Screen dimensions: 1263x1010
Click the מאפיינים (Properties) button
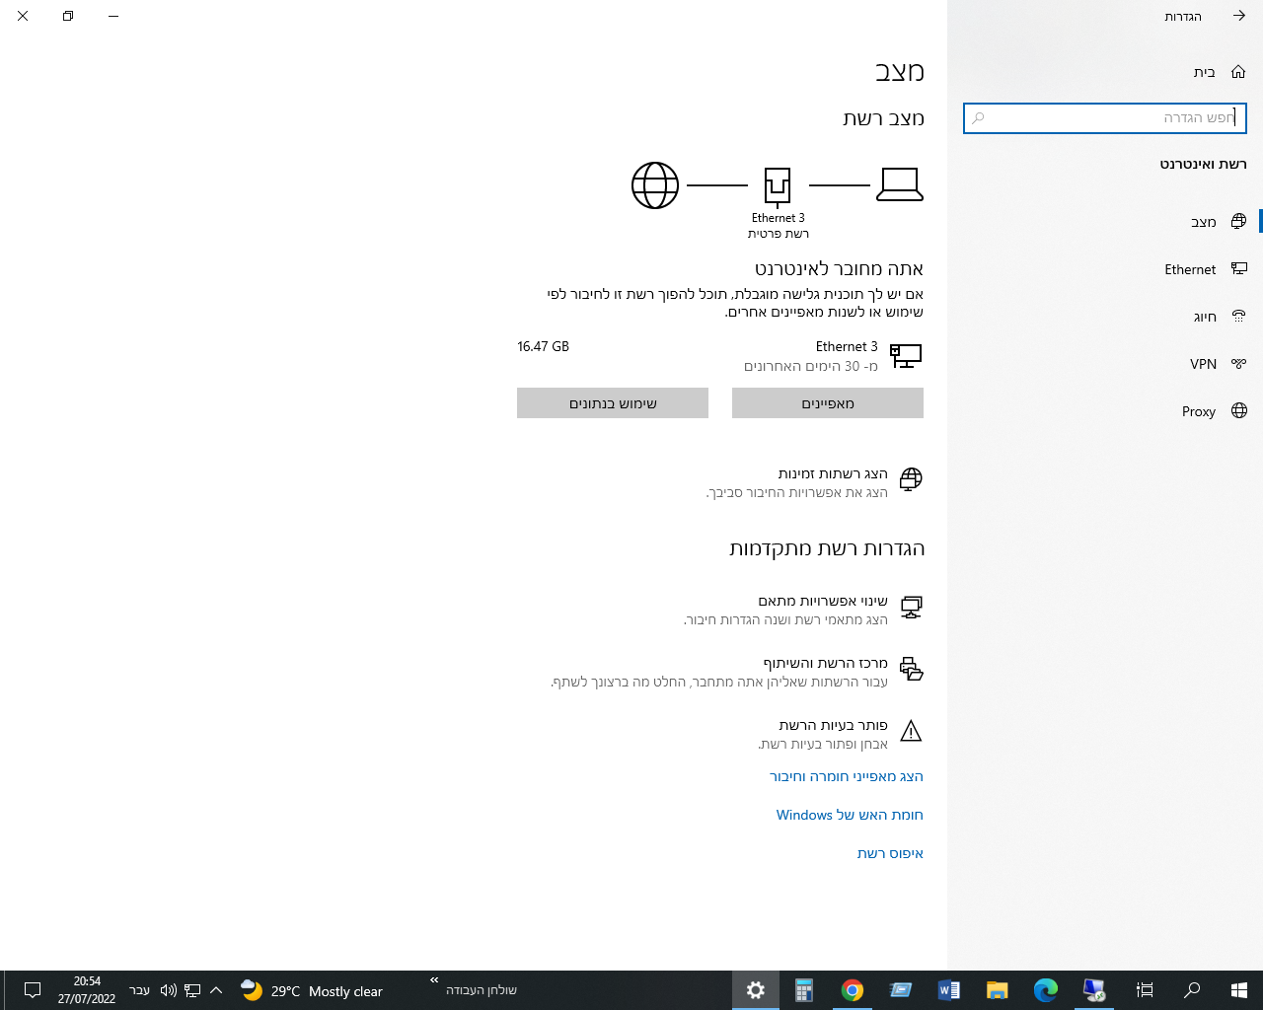pos(828,403)
